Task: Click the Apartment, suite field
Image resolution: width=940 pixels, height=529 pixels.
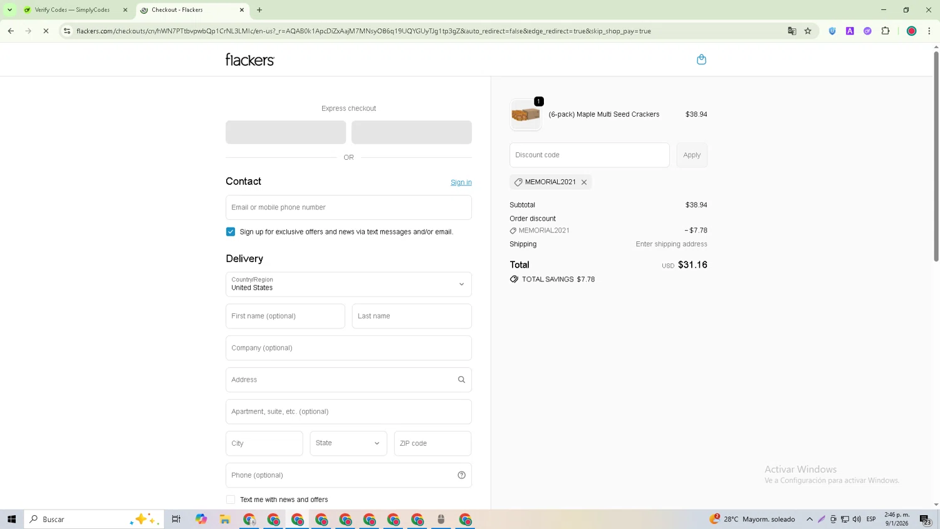Action: click(x=348, y=412)
